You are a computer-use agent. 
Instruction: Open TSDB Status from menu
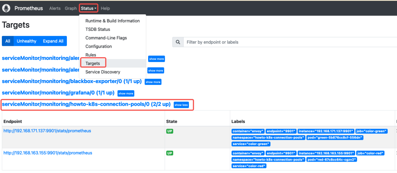[112, 29]
